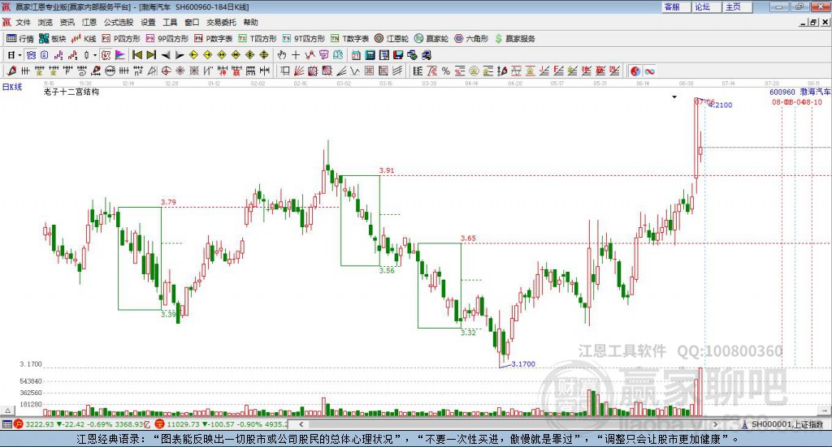This screenshot has height=447, width=832.
Task: Open the calculator icon in toolbar
Action: coord(370,55)
